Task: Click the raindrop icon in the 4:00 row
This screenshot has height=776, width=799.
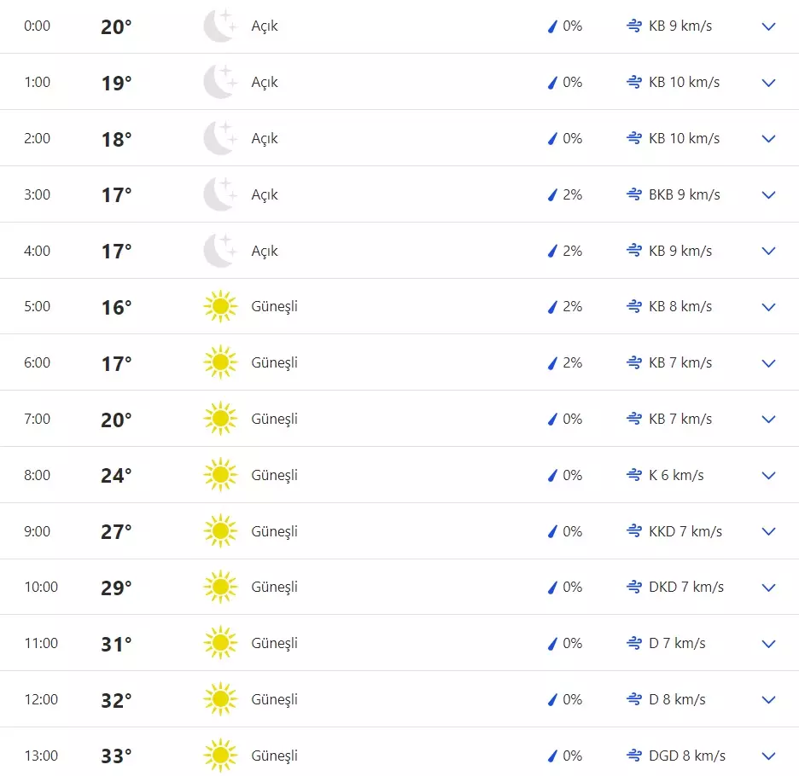Action: 552,251
